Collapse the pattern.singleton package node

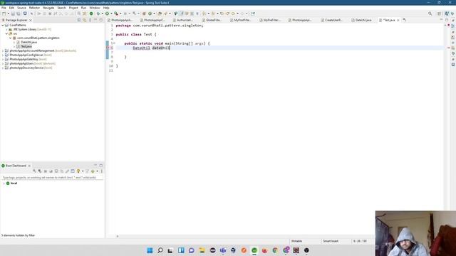[10, 38]
